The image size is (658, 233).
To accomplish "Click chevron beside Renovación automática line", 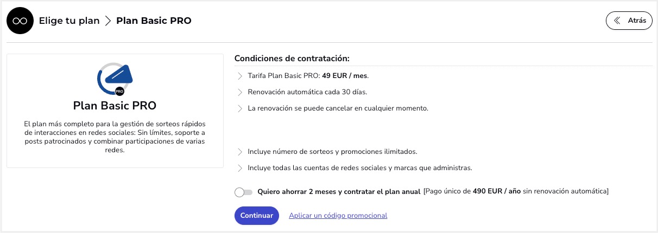I will pos(240,92).
